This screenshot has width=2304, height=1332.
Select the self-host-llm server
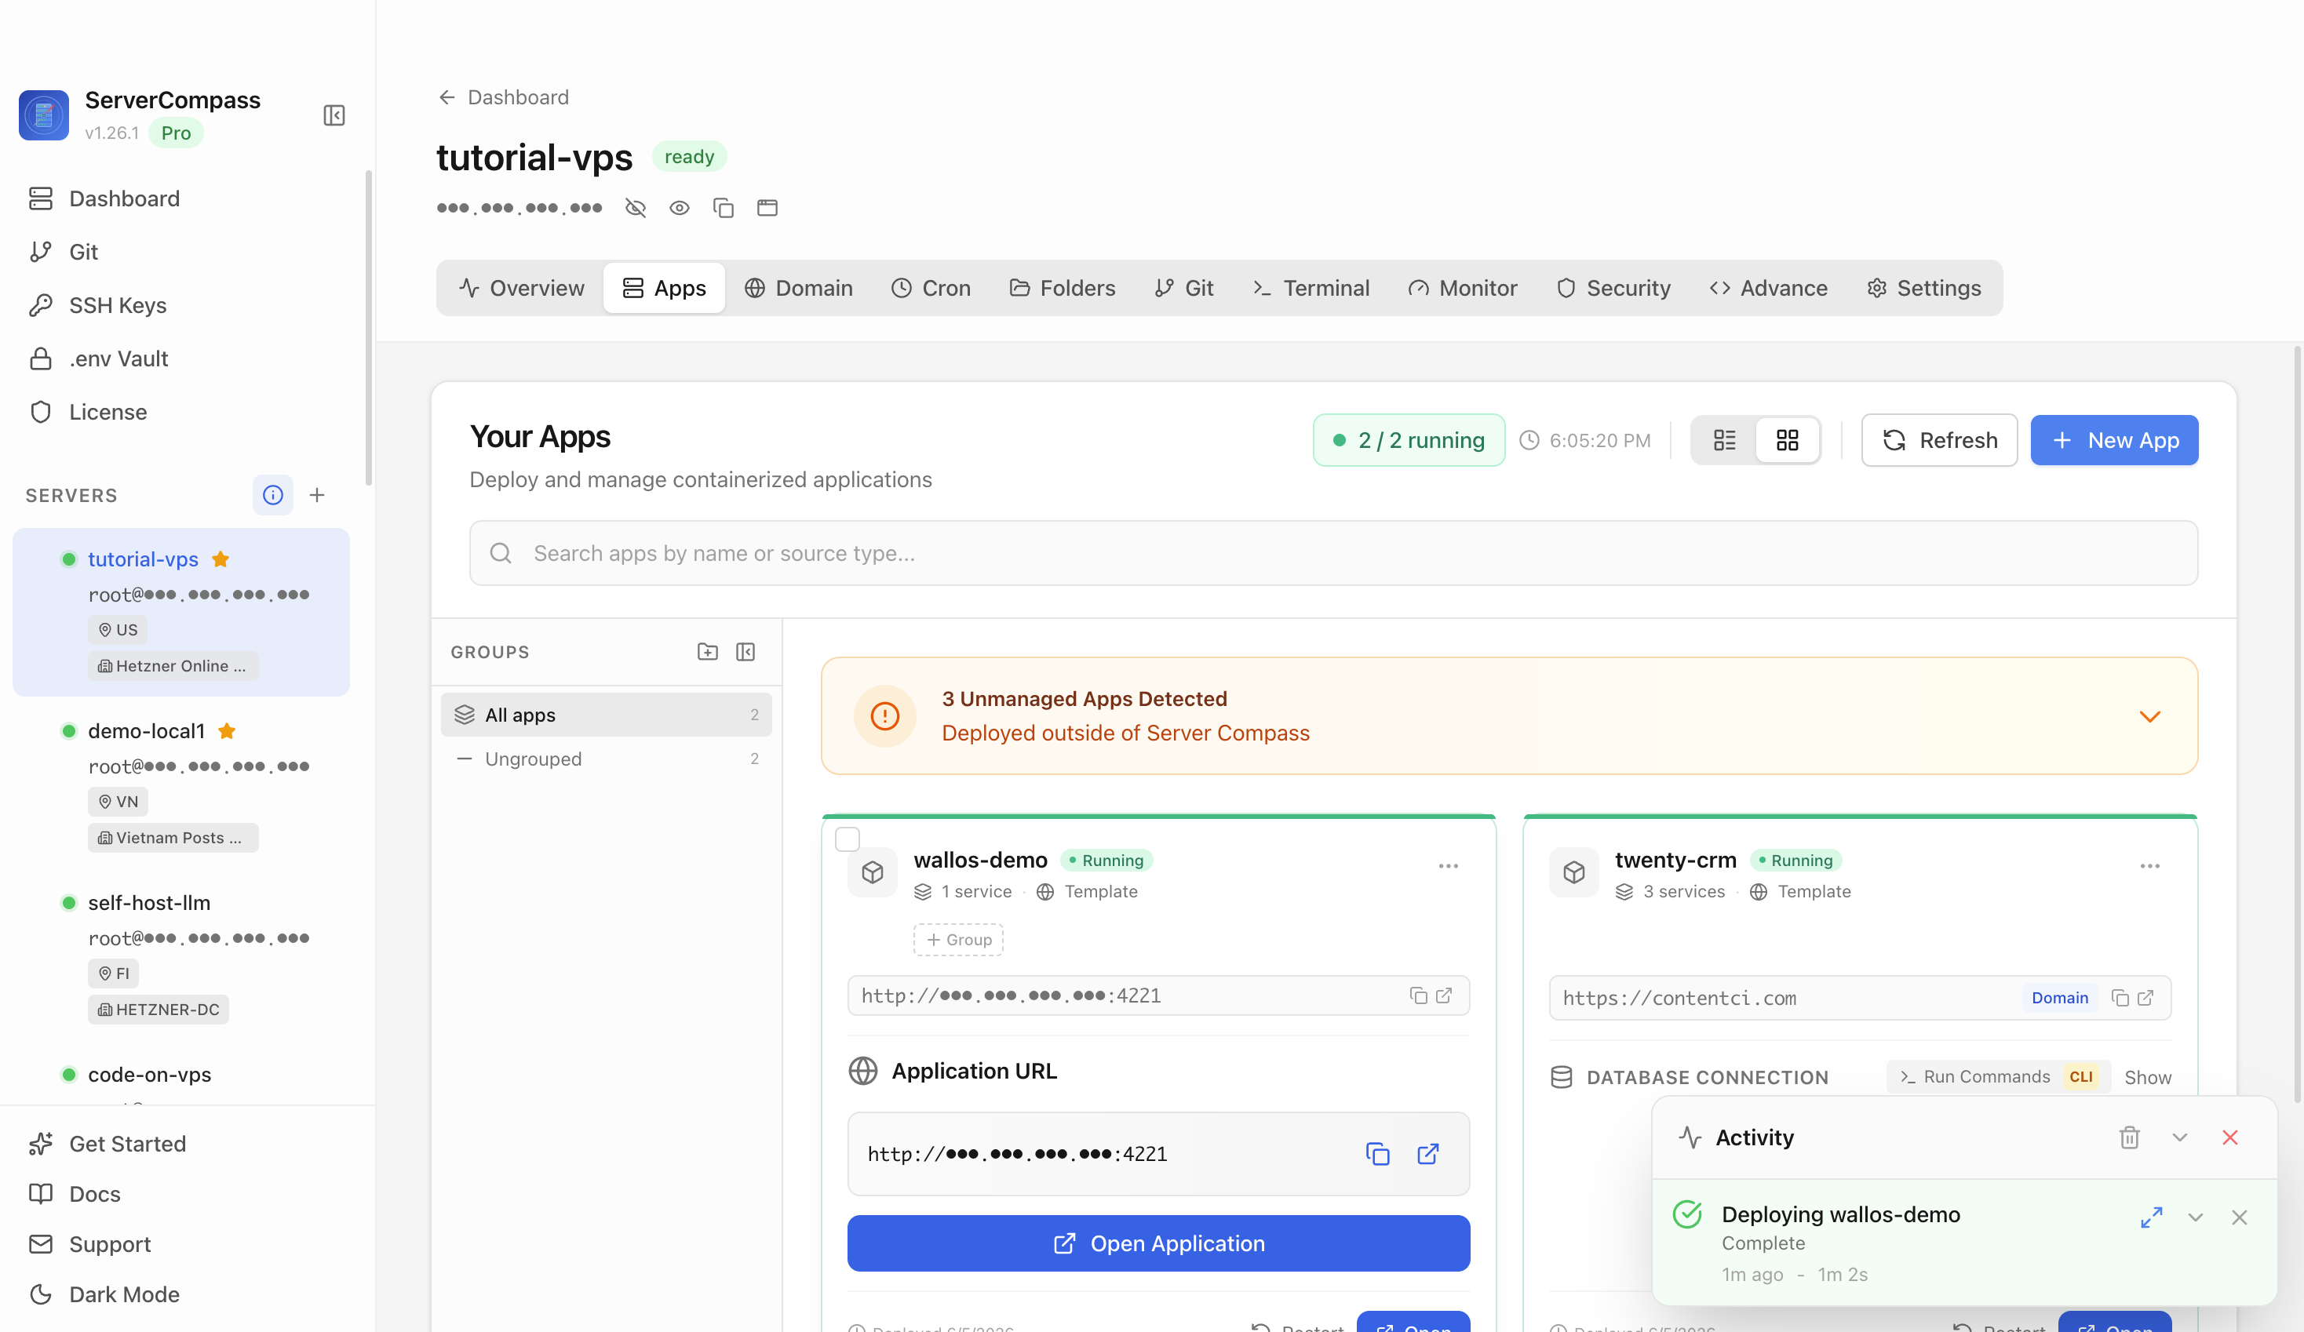(x=181, y=955)
